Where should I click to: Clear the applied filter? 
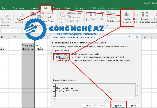(111, 13)
